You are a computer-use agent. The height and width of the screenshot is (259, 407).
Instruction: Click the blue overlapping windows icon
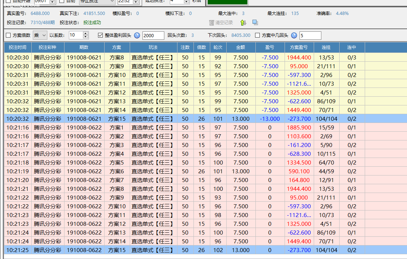pyautogui.click(x=255, y=23)
